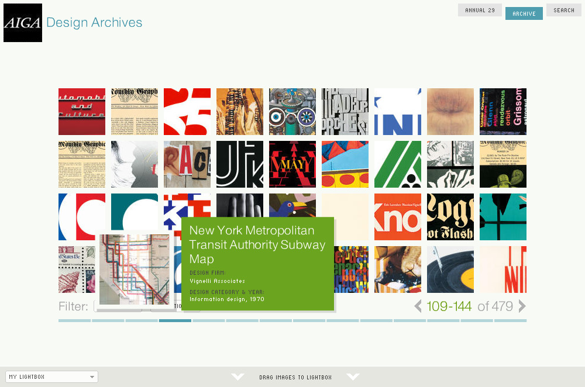
Task: Open the colorful geometric tent thumbnail
Action: click(x=345, y=164)
